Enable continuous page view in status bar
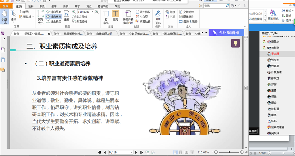This screenshot has height=156, width=295. click(x=181, y=152)
